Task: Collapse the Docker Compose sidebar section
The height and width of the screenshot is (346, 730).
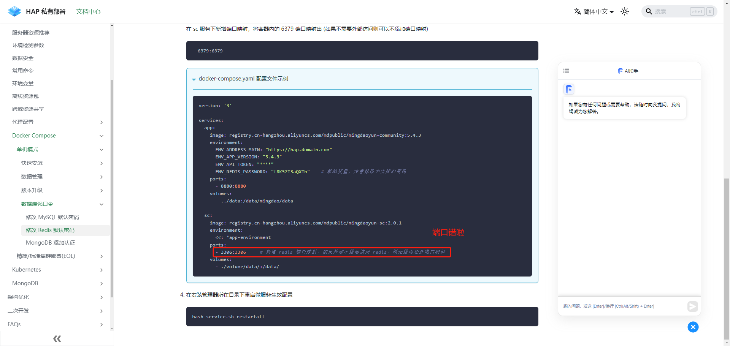Action: point(101,136)
